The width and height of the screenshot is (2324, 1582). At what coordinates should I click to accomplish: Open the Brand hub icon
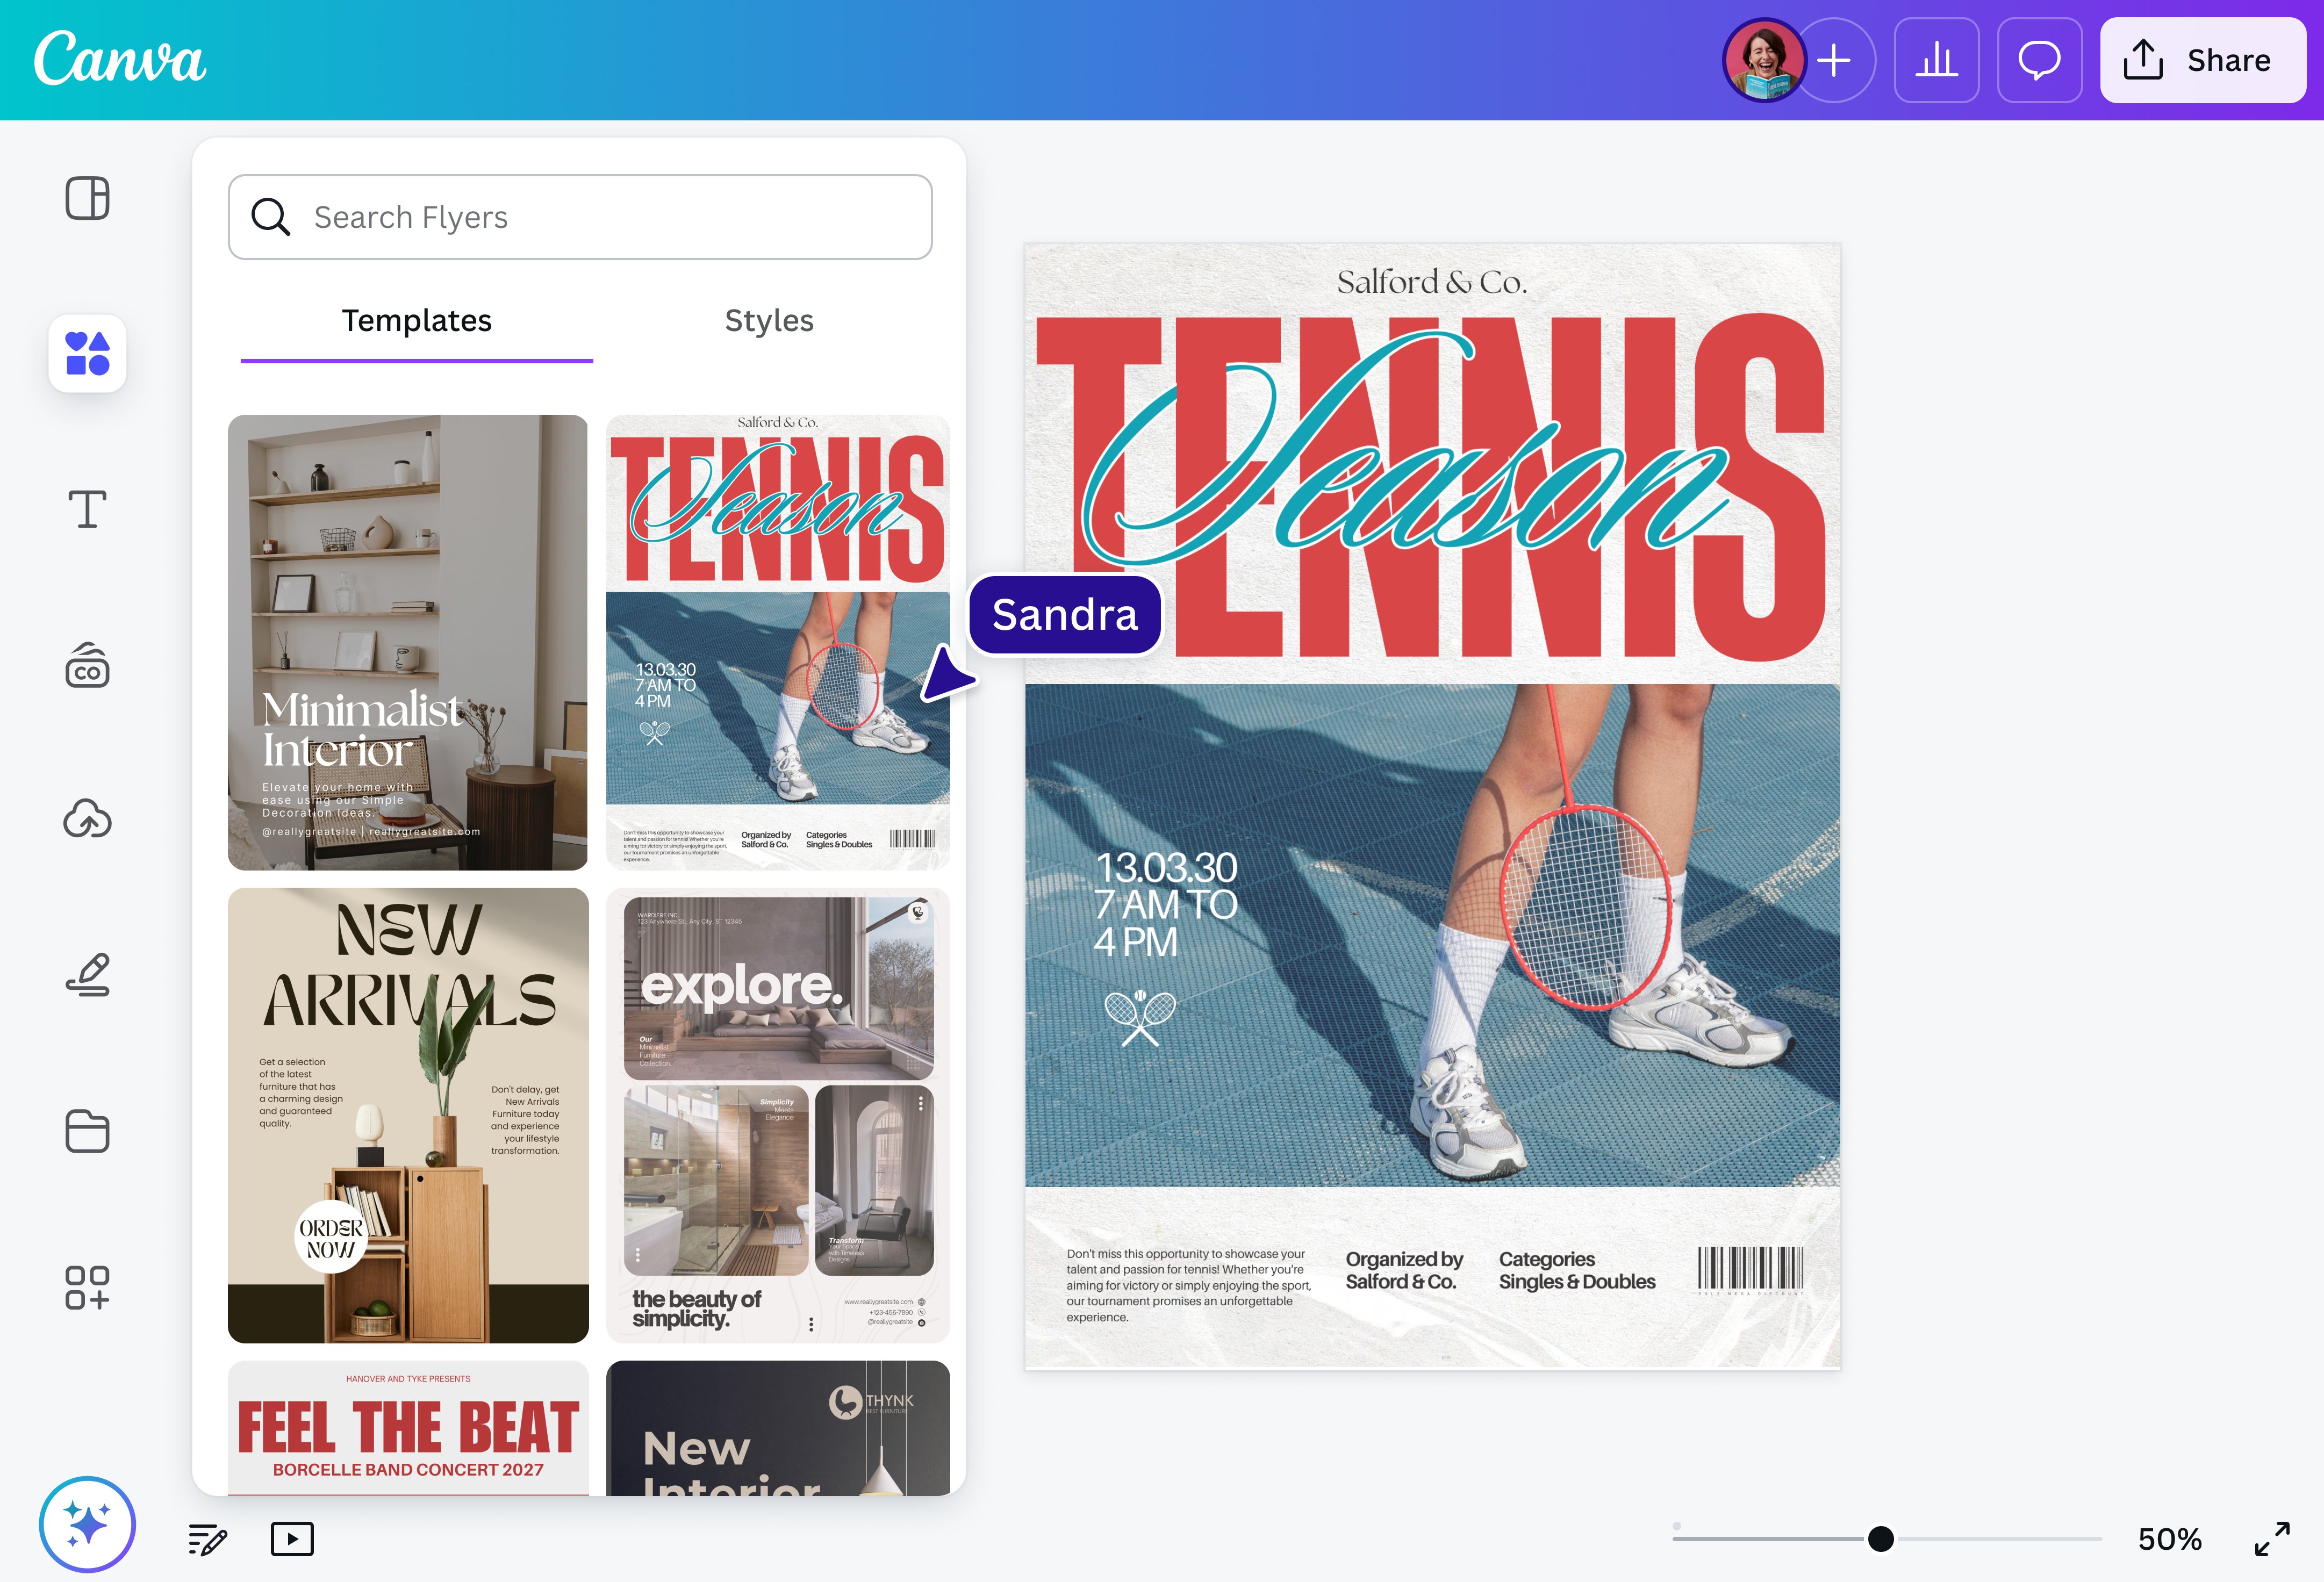coord(87,666)
